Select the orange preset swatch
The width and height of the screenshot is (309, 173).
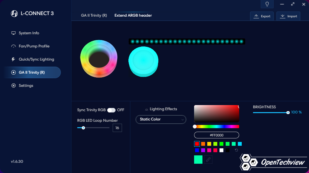tap(203, 144)
